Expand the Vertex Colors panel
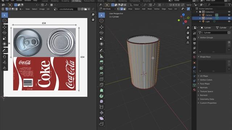This screenshot has height=130, width=232. point(206,80)
